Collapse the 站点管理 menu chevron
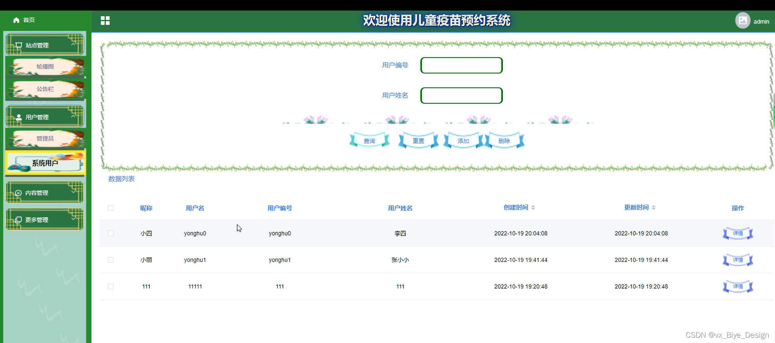This screenshot has width=775, height=343. (x=73, y=44)
